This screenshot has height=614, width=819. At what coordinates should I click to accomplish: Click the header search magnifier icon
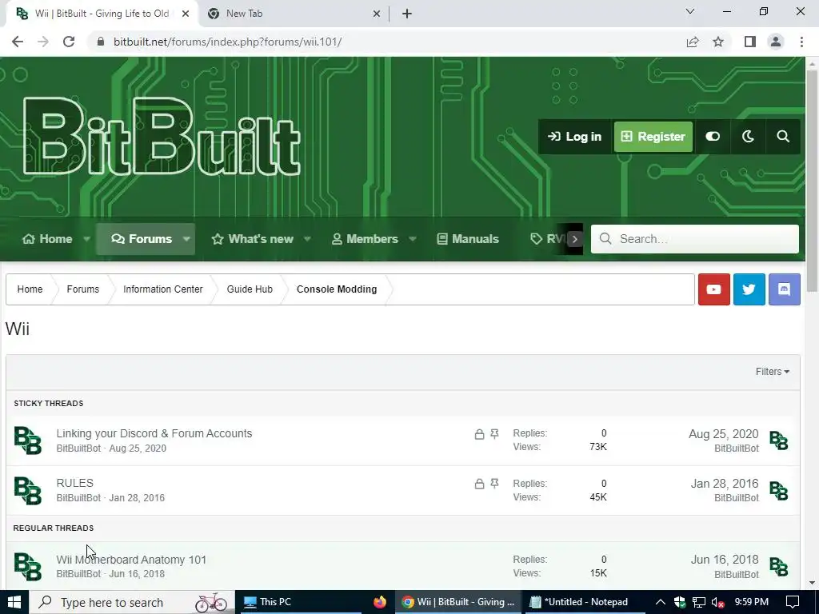[782, 137]
